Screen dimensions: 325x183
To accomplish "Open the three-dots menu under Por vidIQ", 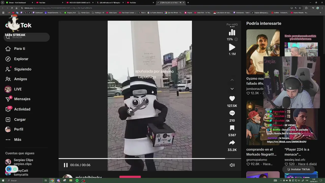I will click(x=232, y=26).
